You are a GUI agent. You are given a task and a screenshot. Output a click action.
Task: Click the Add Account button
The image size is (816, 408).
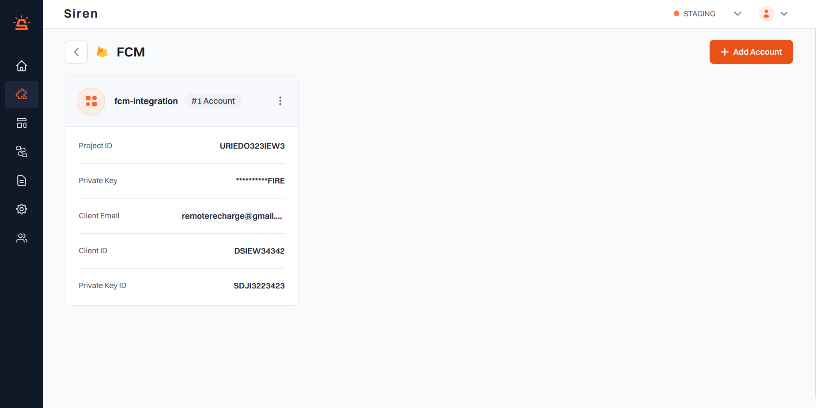click(x=751, y=52)
